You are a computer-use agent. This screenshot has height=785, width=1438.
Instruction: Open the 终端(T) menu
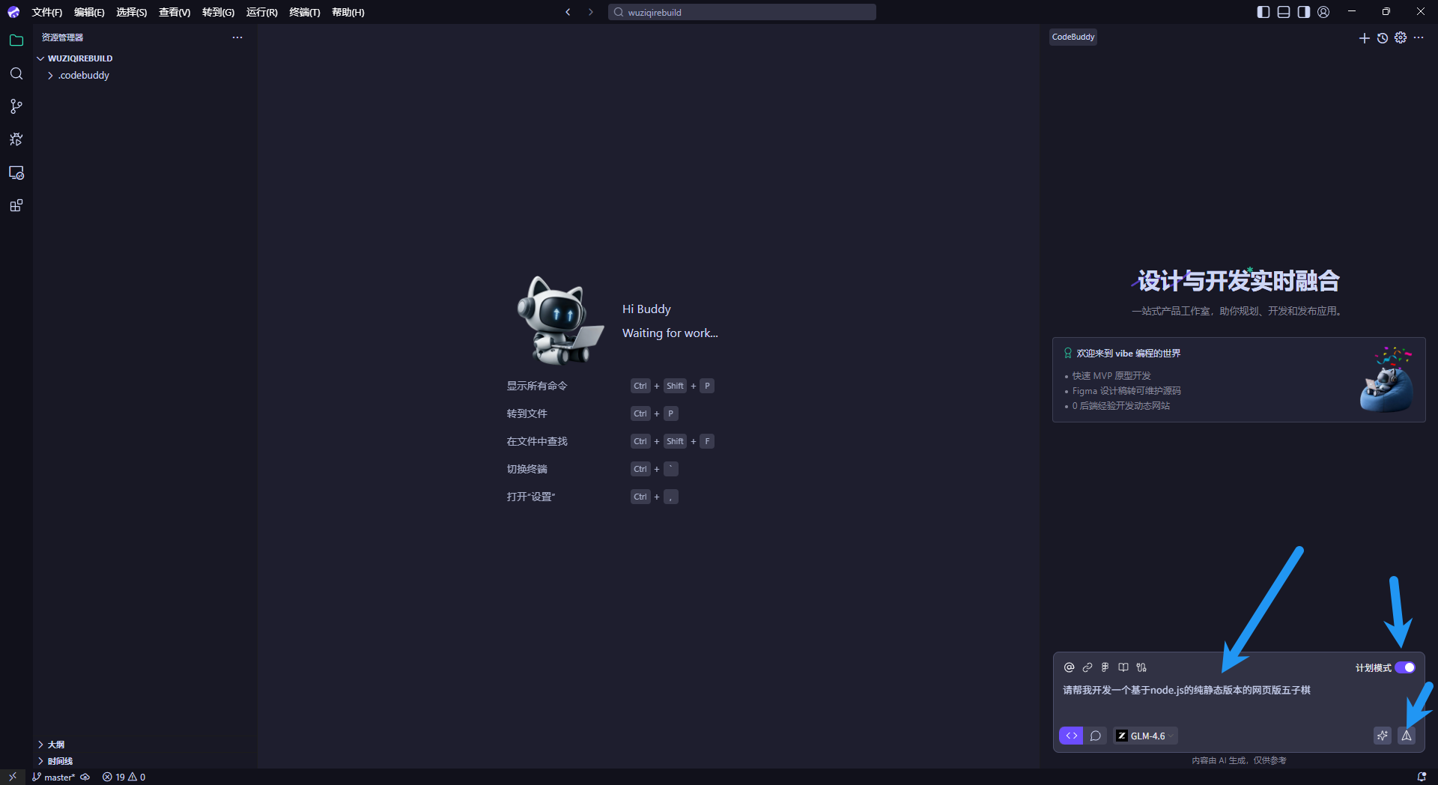(304, 12)
